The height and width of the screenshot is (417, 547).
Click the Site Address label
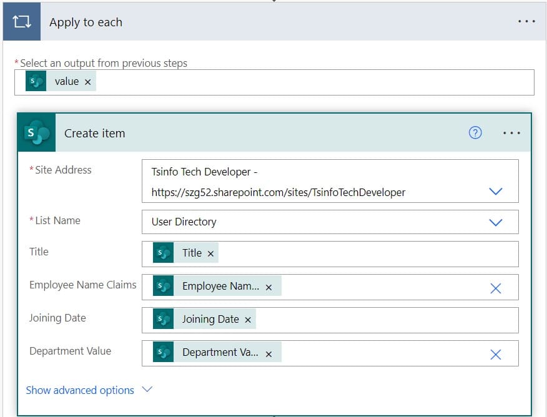tap(63, 170)
